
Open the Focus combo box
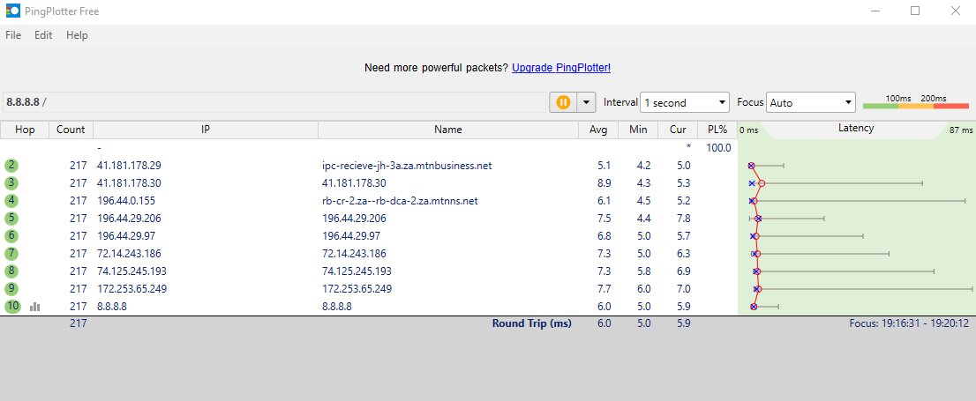[x=811, y=102]
